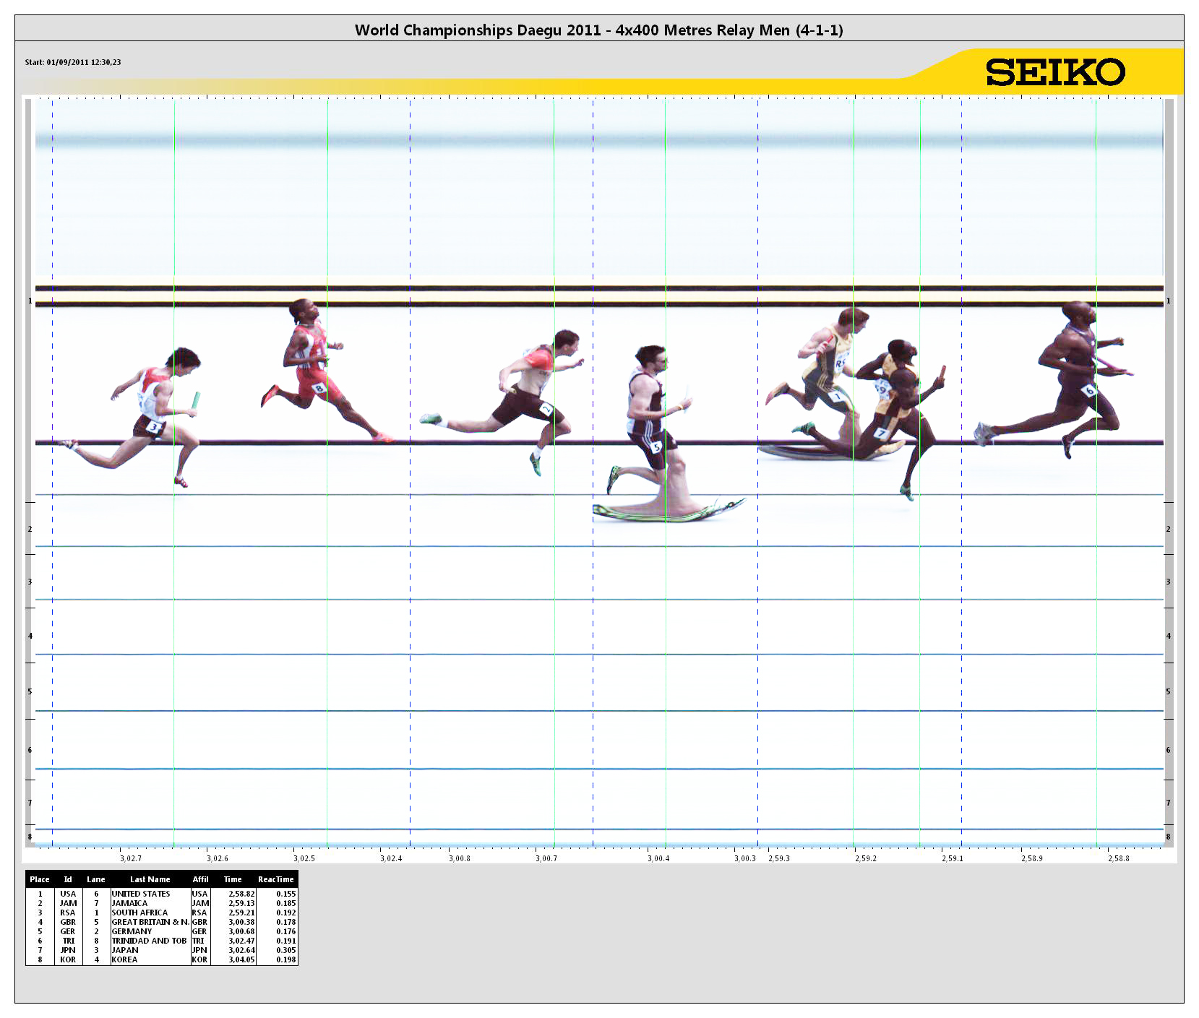Click the lane 4 label on left edge
This screenshot has width=1199, height=1018.
point(30,636)
